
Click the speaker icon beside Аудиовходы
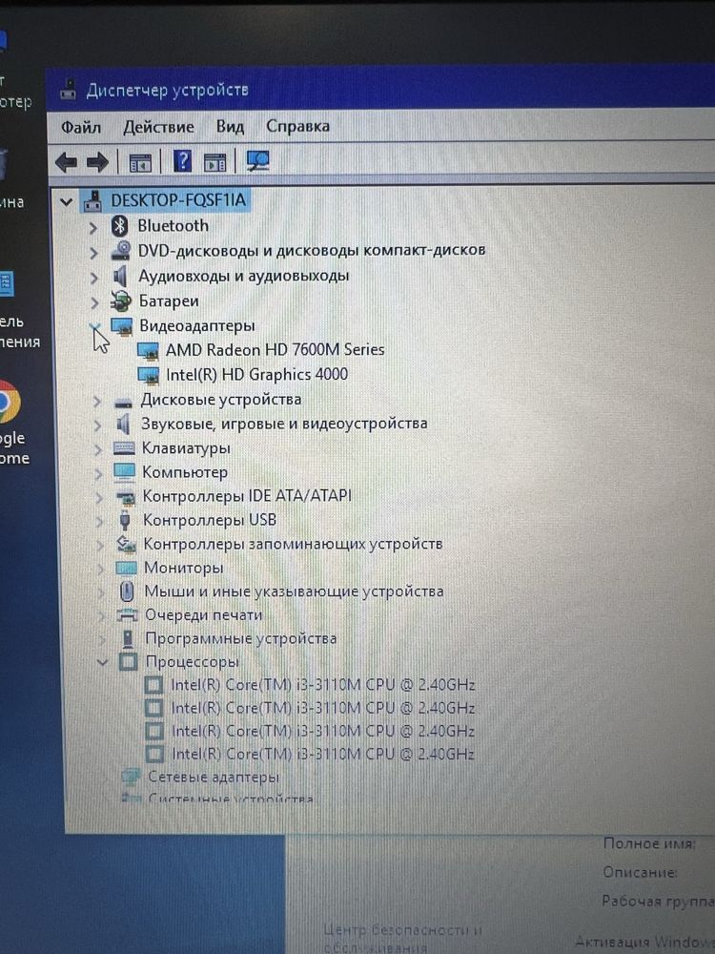pos(120,277)
